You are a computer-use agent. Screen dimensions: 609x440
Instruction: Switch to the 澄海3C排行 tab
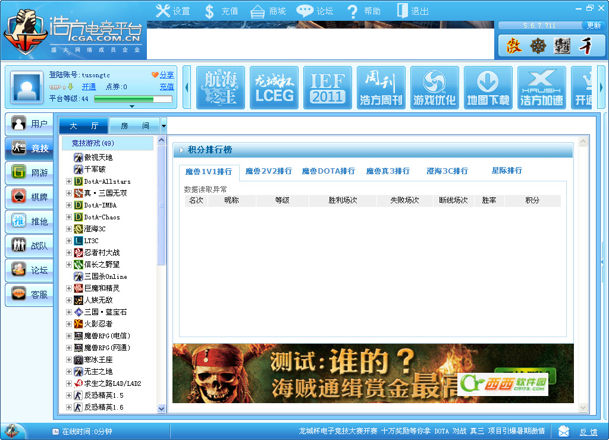(447, 171)
